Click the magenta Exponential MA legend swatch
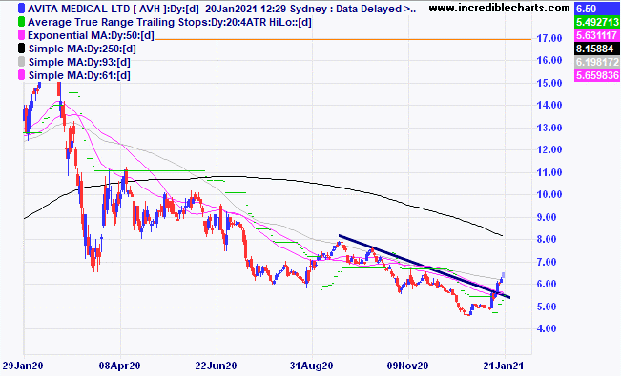 point(21,35)
